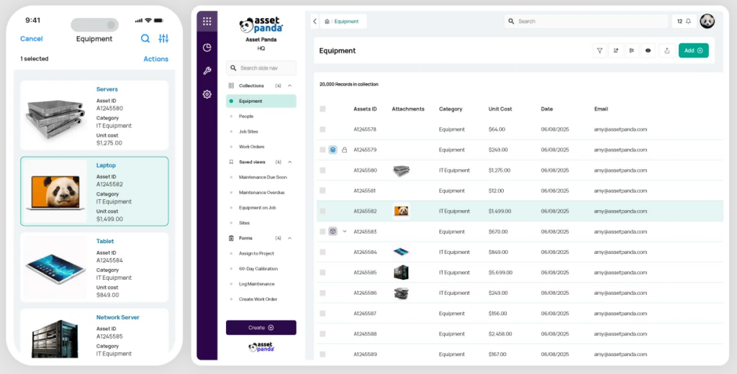Open the settings gear in sidebar
The width and height of the screenshot is (737, 374).
207,94
